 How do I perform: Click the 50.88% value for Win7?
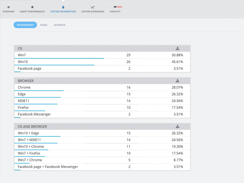(177, 55)
